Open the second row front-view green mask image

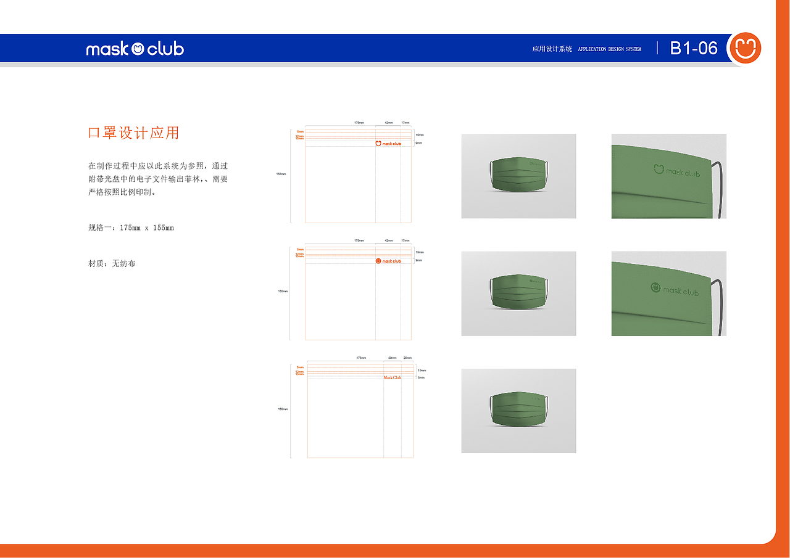point(518,293)
